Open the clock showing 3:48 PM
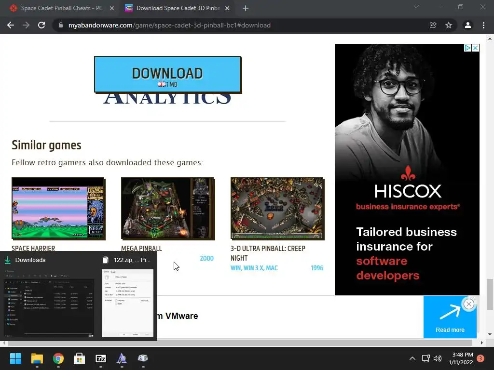494x370 pixels. [461, 358]
